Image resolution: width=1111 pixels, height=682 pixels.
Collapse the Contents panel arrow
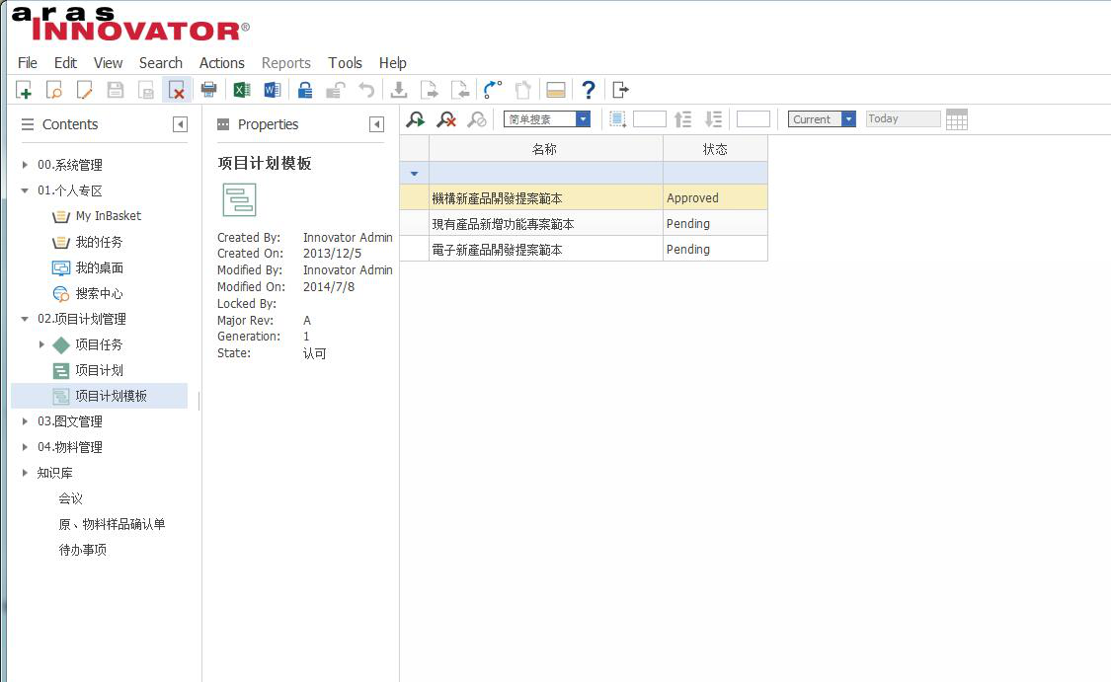tap(180, 124)
